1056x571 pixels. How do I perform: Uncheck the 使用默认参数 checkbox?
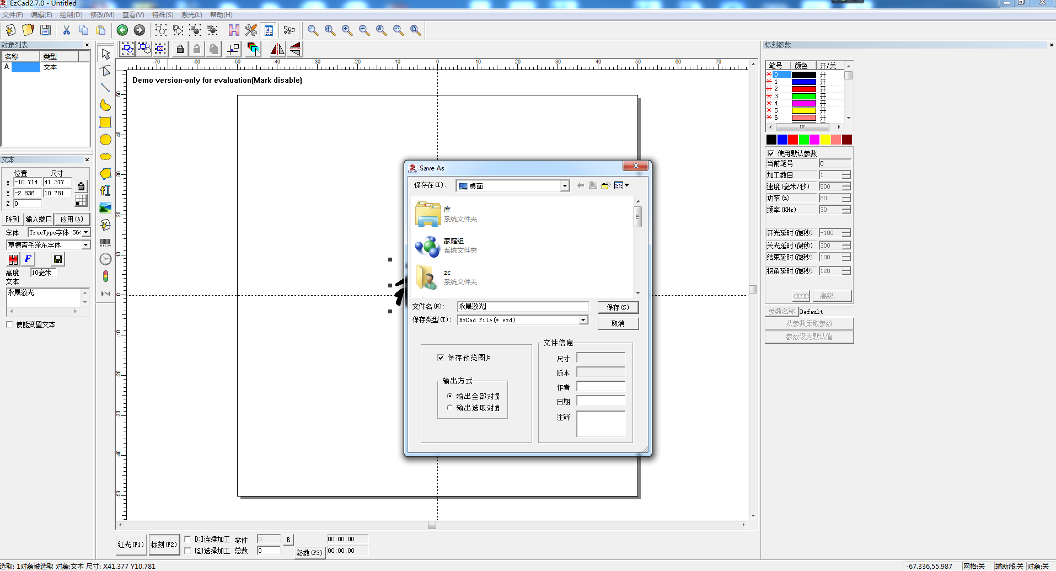771,153
